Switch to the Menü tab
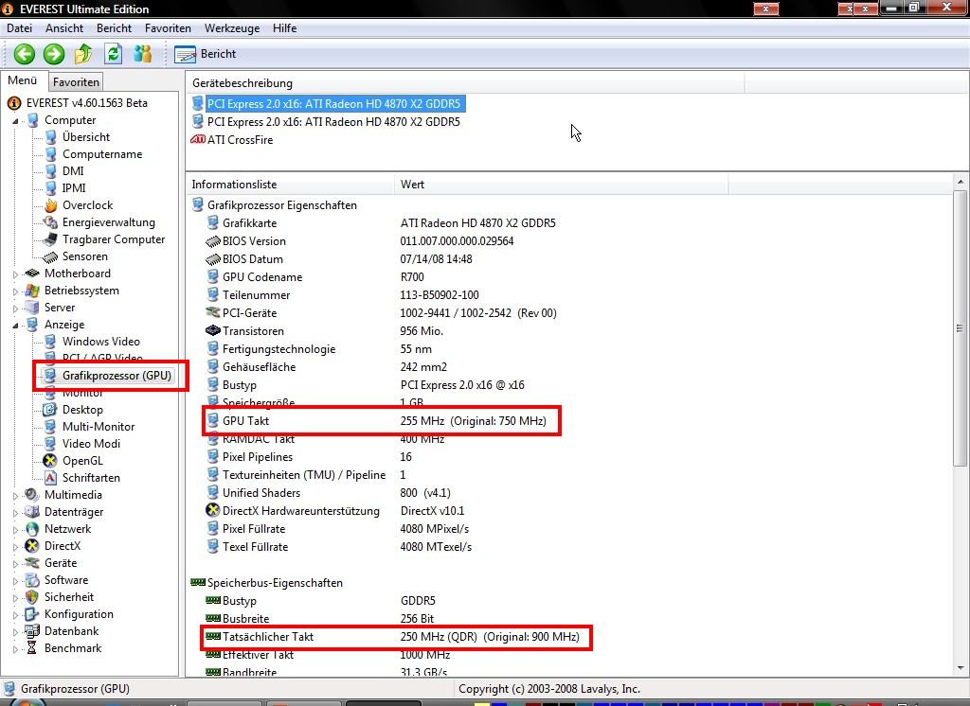 pyautogui.click(x=23, y=81)
